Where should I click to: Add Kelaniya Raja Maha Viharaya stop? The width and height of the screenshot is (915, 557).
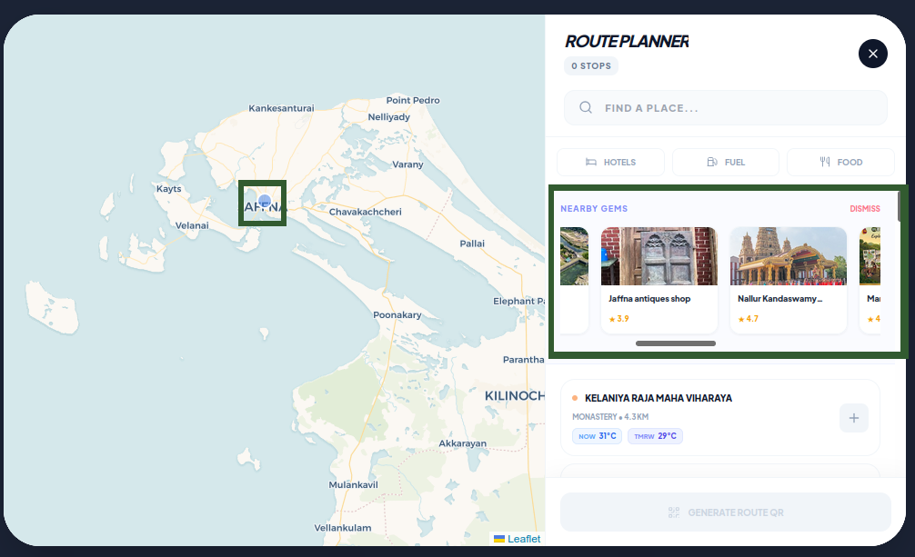coord(854,418)
